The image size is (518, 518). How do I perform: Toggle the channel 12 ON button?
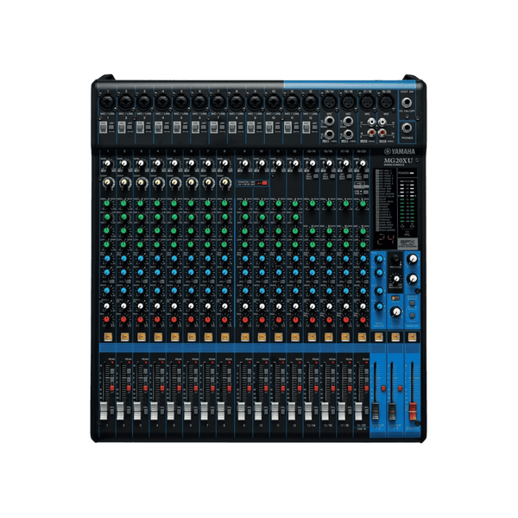point(295,337)
